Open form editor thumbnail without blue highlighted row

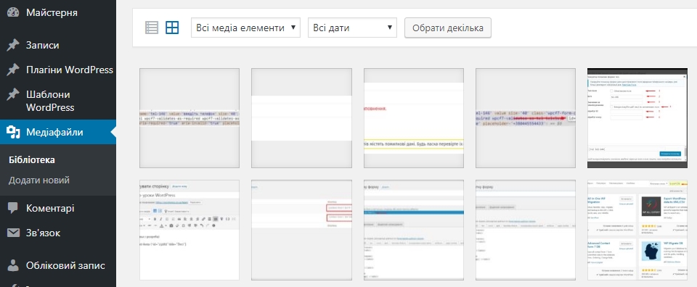(526, 230)
